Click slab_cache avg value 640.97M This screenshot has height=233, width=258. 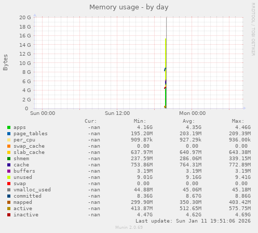[x=191, y=152]
